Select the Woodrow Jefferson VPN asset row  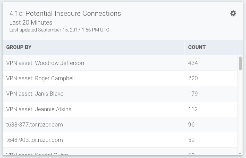pos(45,63)
